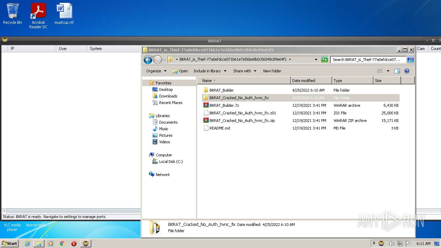This screenshot has height=248, width=441.
Task: Sort by Name column header
Action: click(244, 81)
